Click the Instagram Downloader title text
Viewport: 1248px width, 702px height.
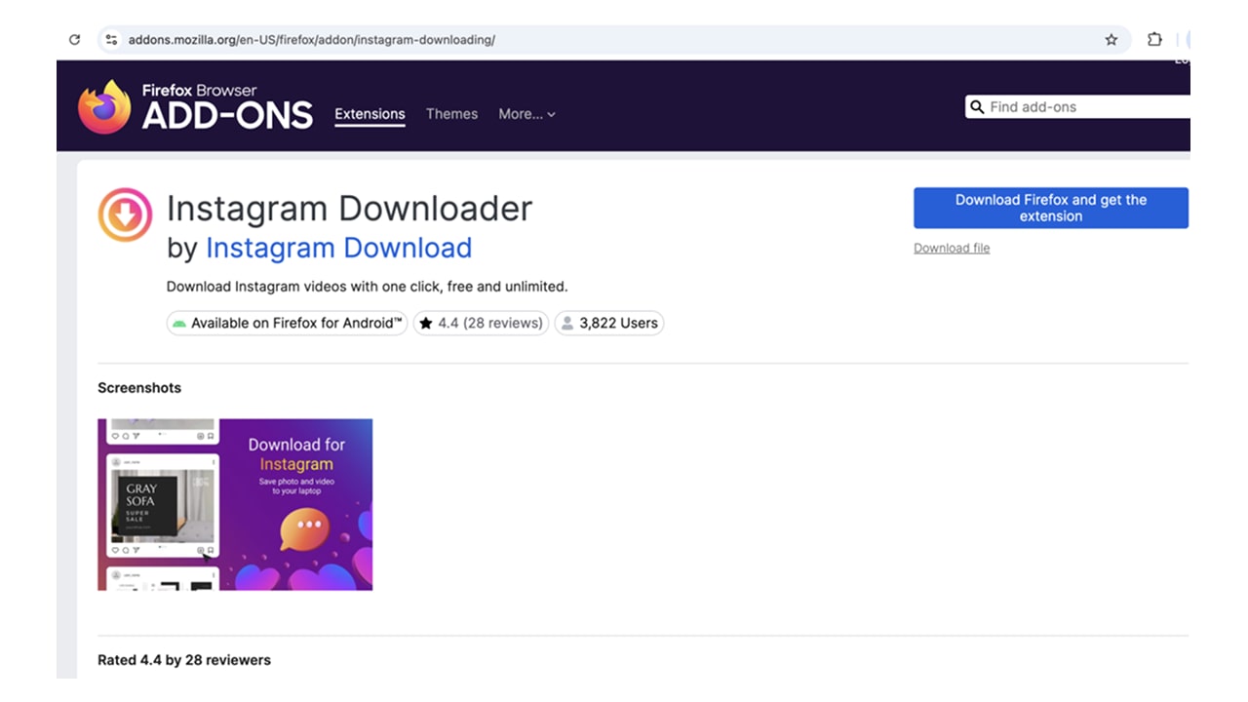pos(349,209)
